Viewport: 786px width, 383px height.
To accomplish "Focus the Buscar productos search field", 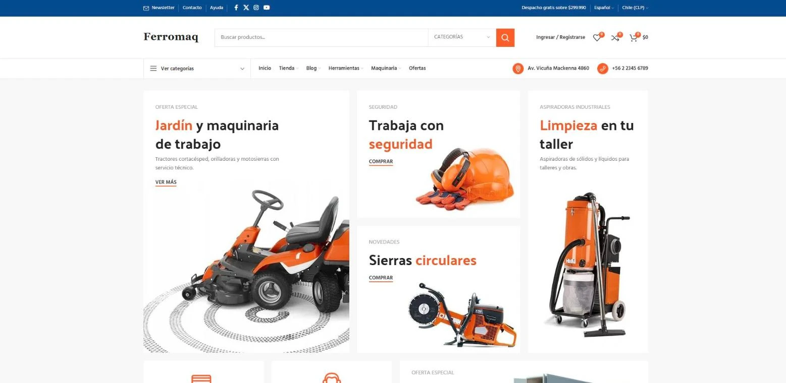I will pos(321,37).
